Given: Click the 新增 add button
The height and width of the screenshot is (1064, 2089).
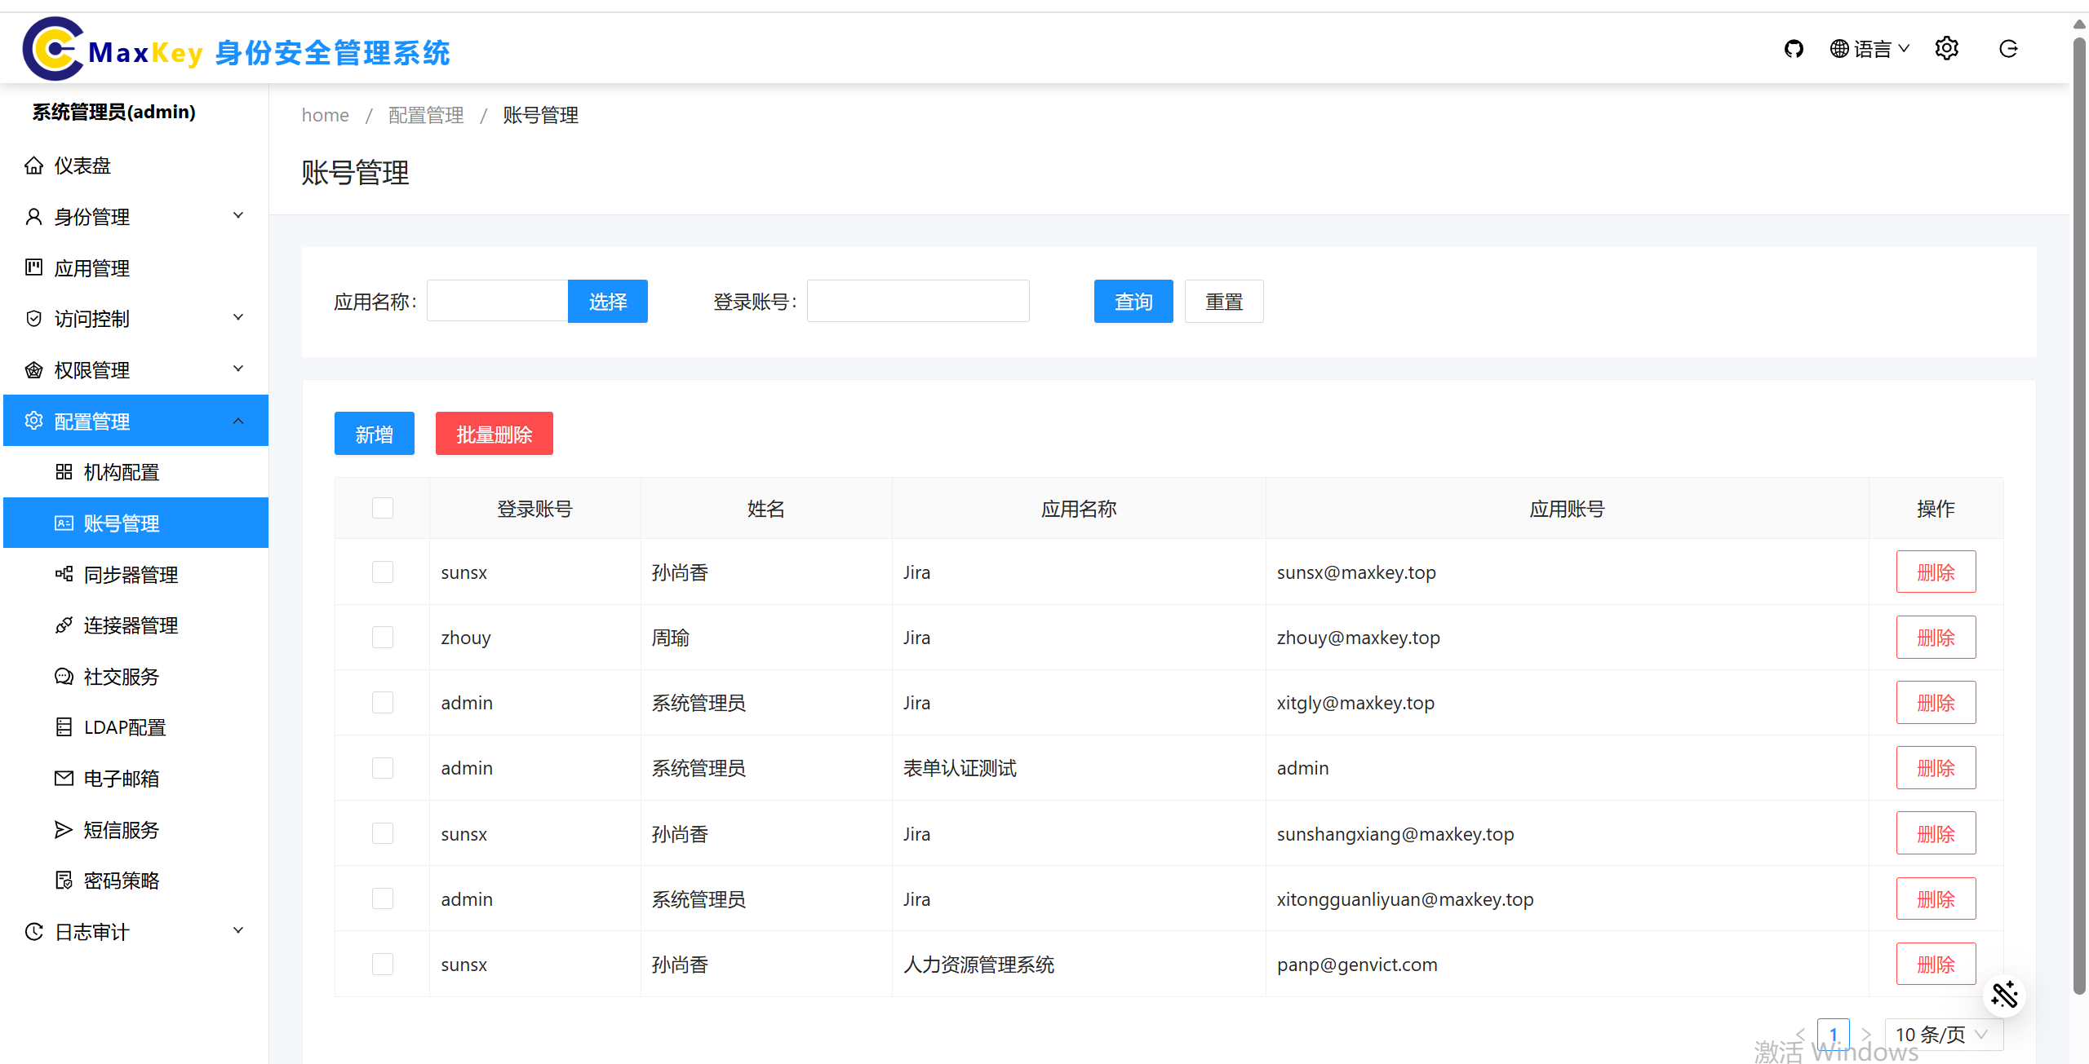Looking at the screenshot, I should tap(374, 433).
